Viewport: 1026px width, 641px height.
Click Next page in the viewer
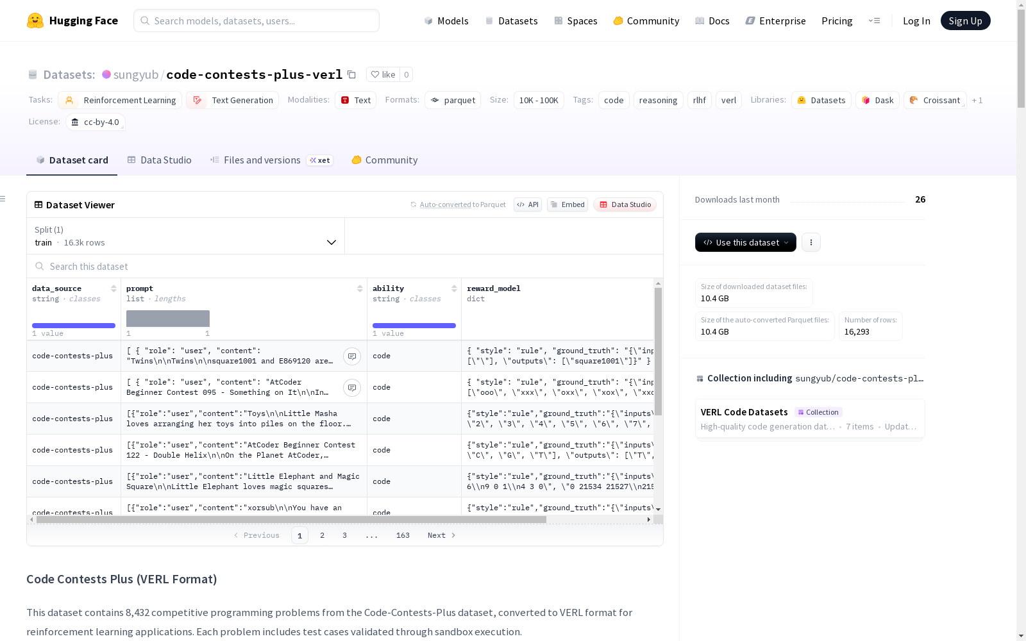[x=442, y=535]
